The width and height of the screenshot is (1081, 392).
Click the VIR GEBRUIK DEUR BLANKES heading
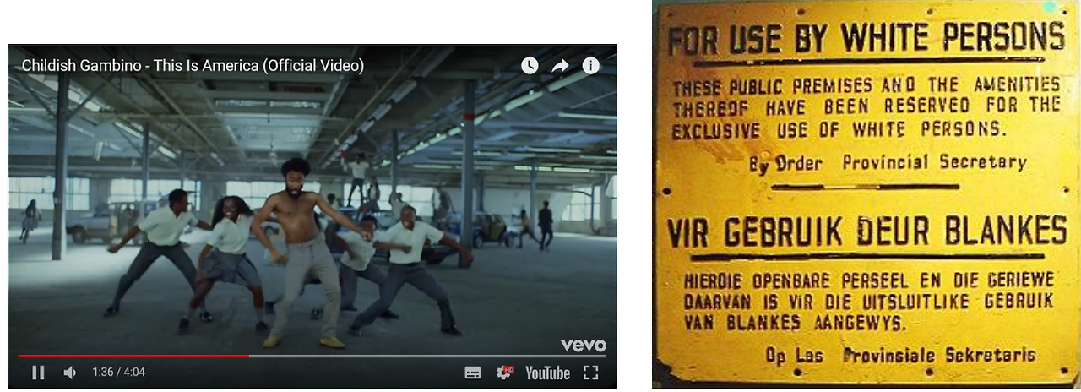[867, 231]
